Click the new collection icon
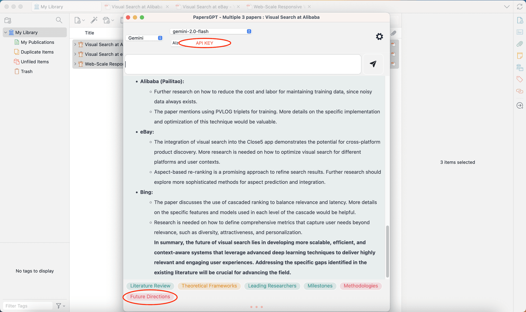 [8, 20]
